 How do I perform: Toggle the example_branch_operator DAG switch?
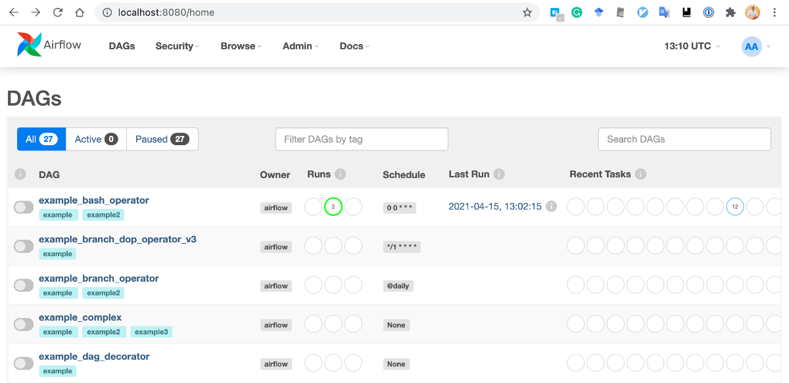pos(24,286)
